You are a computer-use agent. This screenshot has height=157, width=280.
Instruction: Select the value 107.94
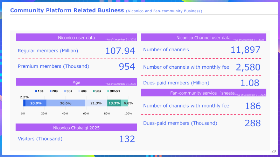coord(120,51)
